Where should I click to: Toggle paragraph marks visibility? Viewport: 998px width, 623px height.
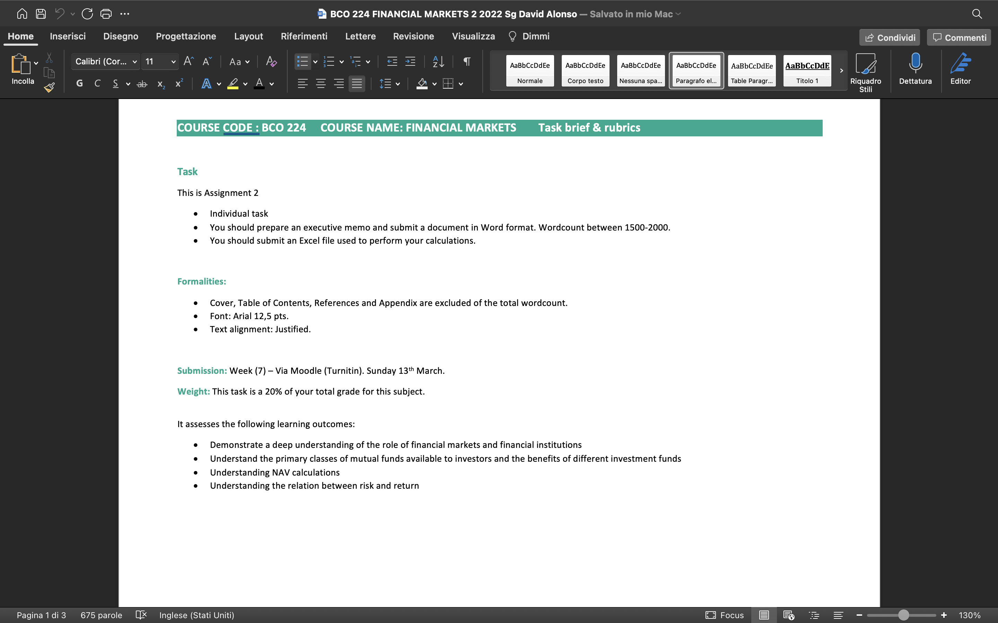[x=467, y=62]
